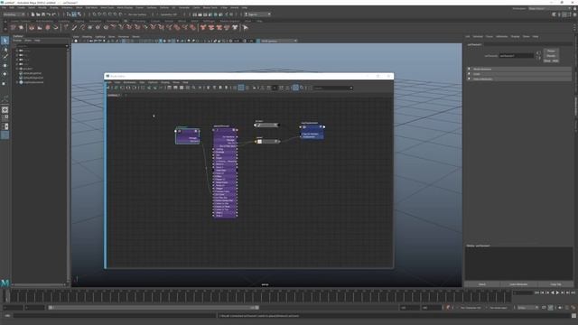Image resolution: width=578 pixels, height=325 pixels.
Task: Toggle Attribute Editor sidebar icon top right
Action: point(564,14)
